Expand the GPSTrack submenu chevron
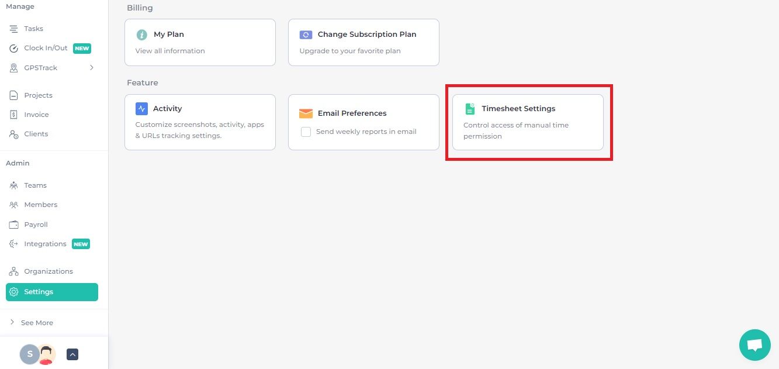The width and height of the screenshot is (779, 369). pyautogui.click(x=92, y=68)
